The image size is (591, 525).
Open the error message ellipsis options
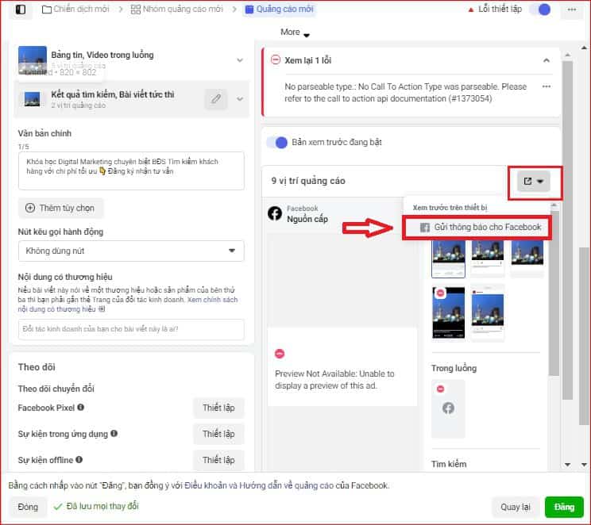[x=546, y=86]
